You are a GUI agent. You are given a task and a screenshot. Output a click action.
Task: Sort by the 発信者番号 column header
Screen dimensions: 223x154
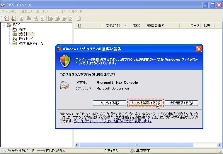point(162,26)
